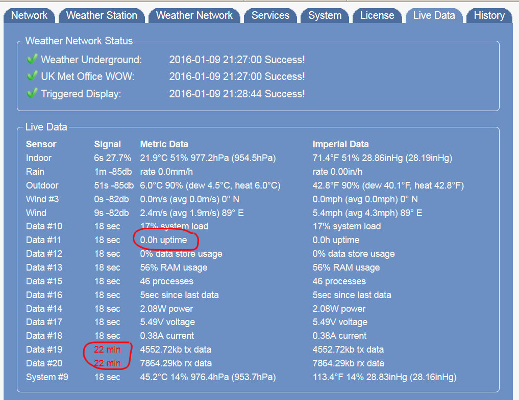
Task: Select the System tab
Action: click(325, 15)
